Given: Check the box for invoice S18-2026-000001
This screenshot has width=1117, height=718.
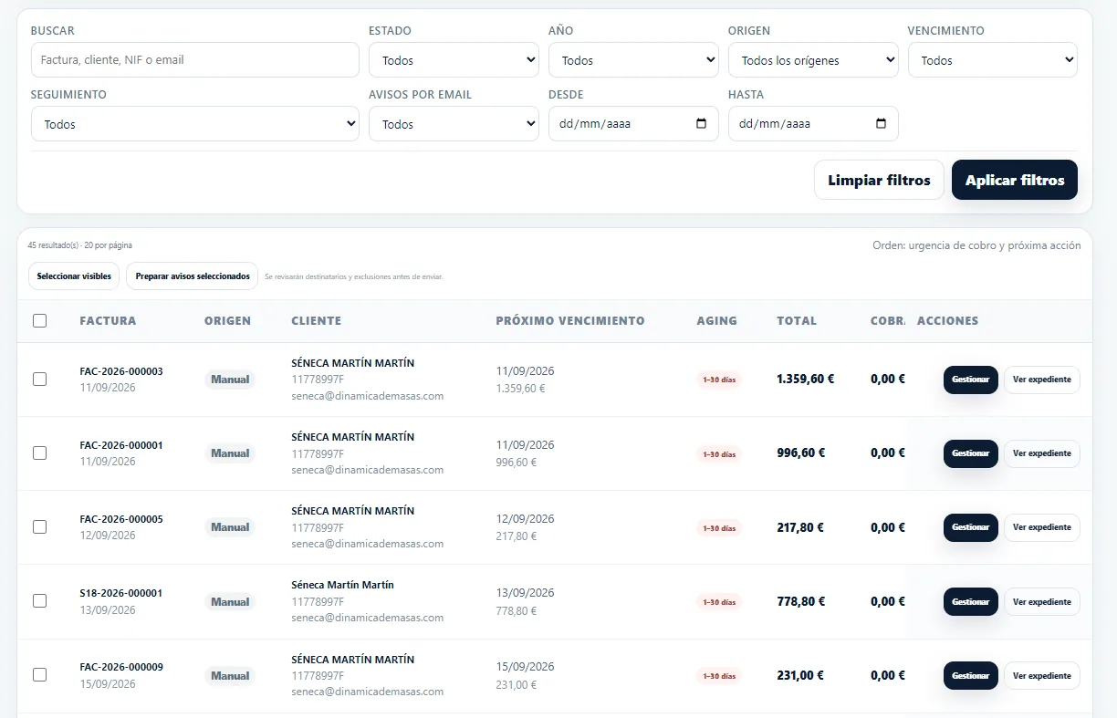Looking at the screenshot, I should [40, 601].
